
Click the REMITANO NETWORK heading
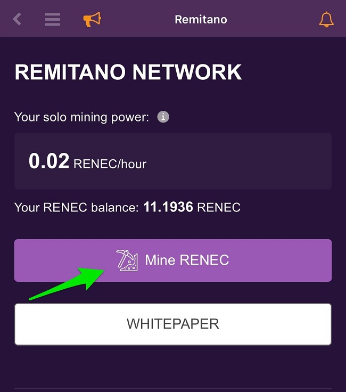point(128,72)
